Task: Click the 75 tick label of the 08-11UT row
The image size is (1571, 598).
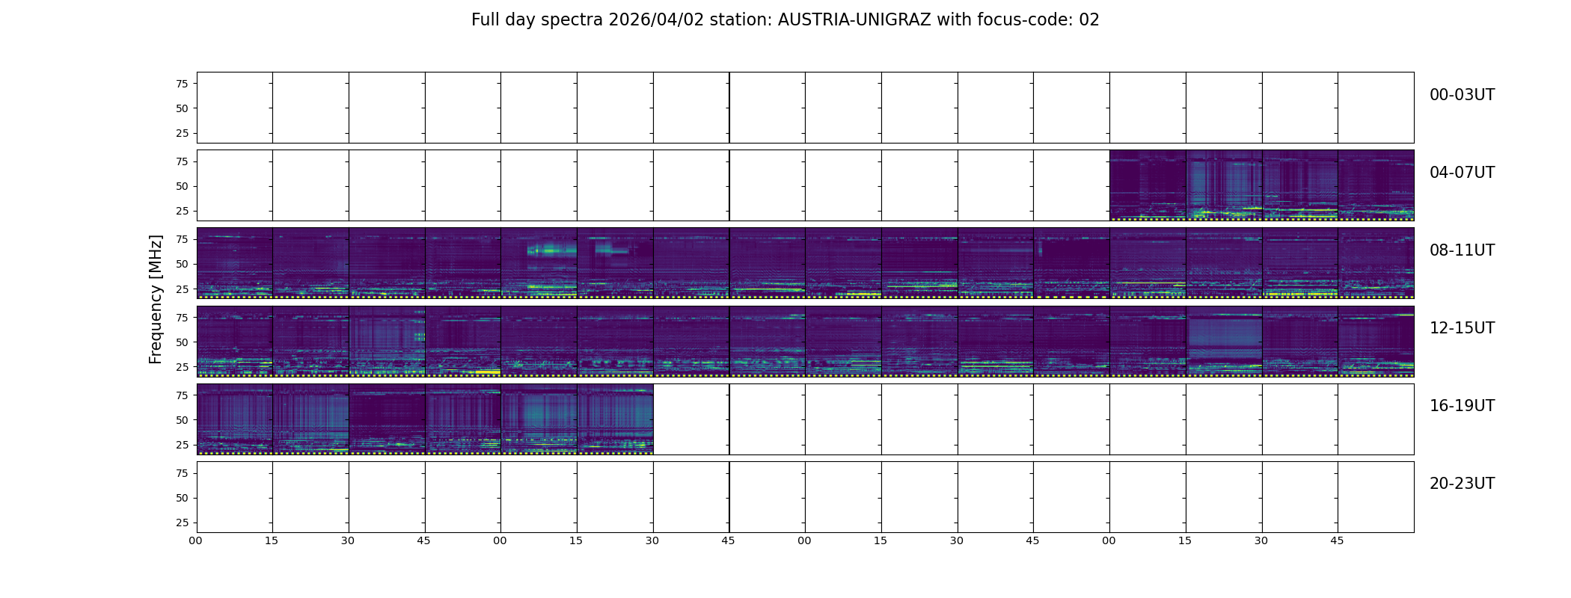Action: [182, 239]
